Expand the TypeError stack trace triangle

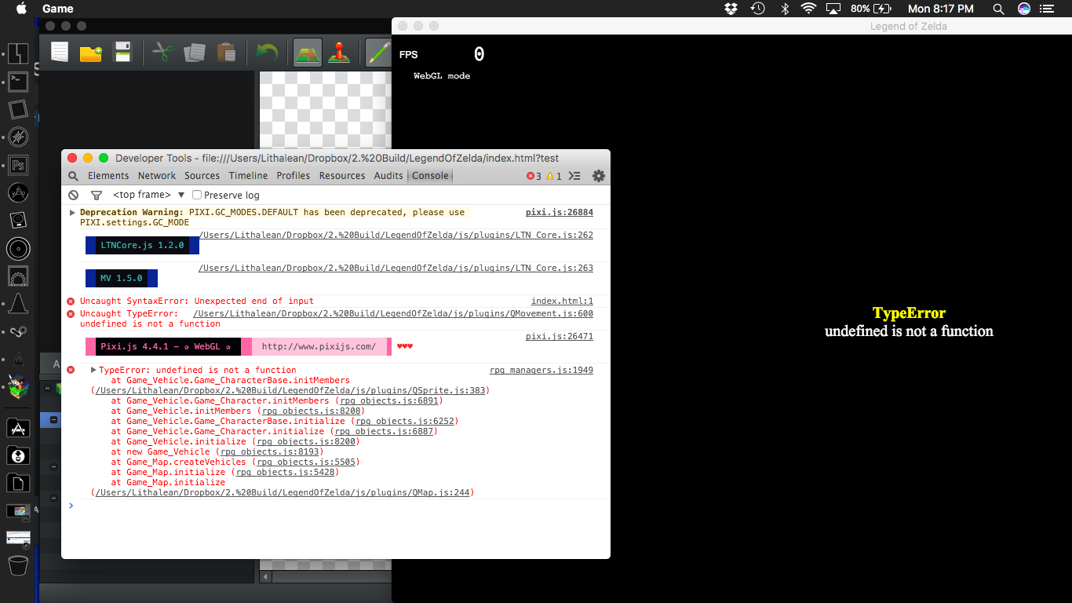click(x=93, y=370)
